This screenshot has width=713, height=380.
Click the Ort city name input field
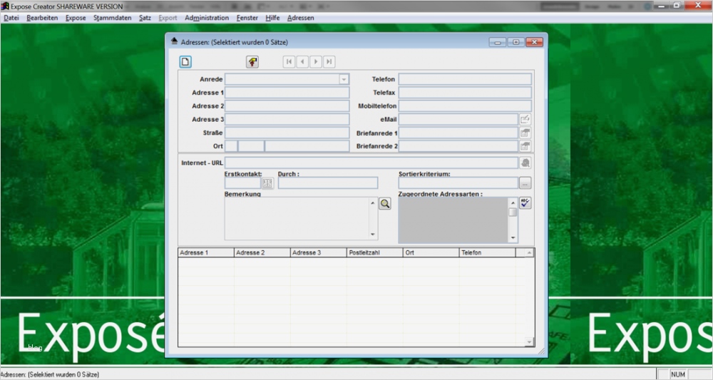click(307, 146)
